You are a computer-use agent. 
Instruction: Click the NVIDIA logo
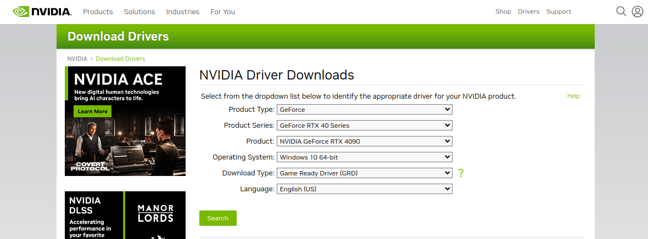(x=42, y=12)
